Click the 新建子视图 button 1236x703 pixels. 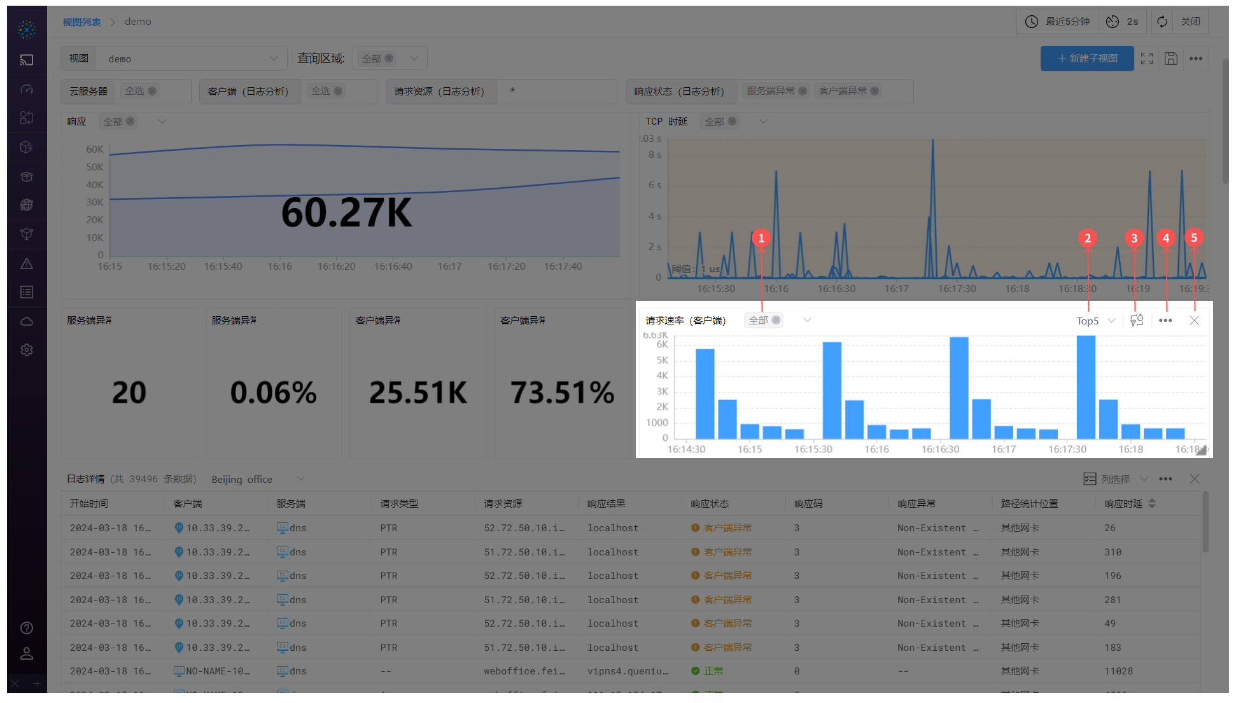1087,59
